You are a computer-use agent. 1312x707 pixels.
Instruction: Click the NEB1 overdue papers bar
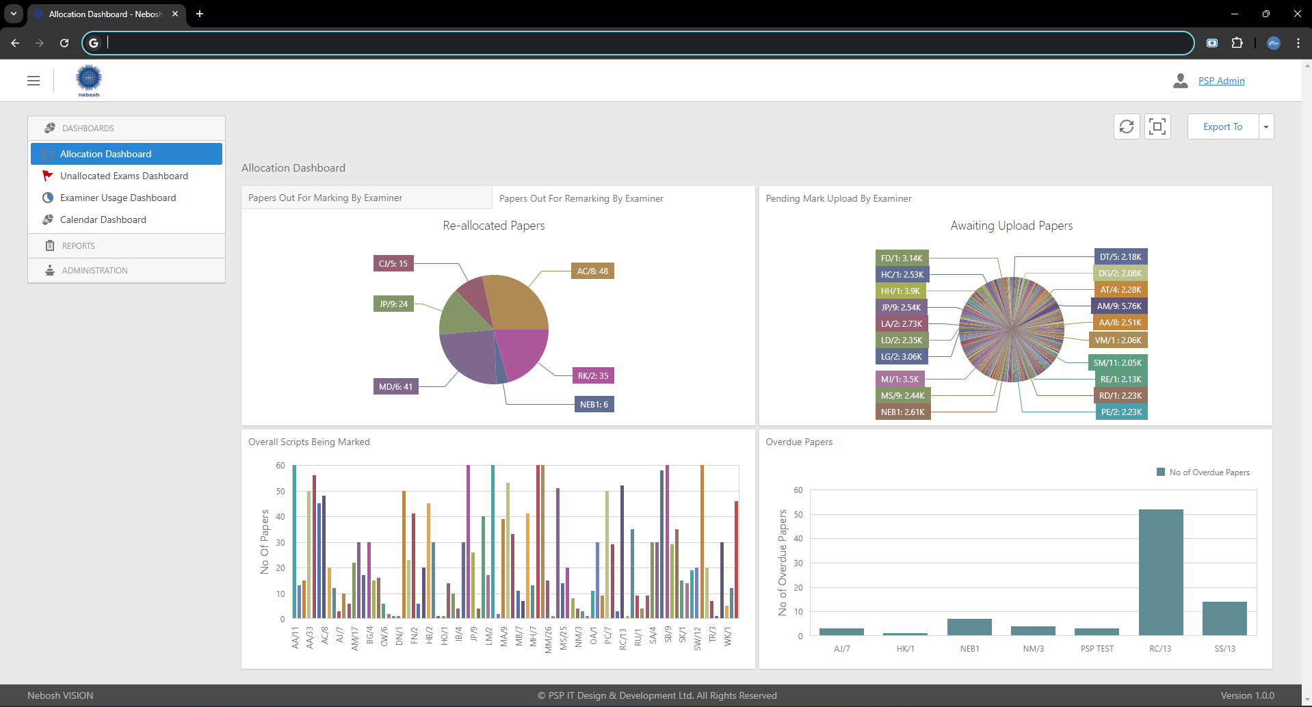969,627
